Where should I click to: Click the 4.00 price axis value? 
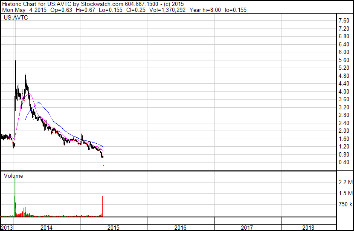click(344, 91)
